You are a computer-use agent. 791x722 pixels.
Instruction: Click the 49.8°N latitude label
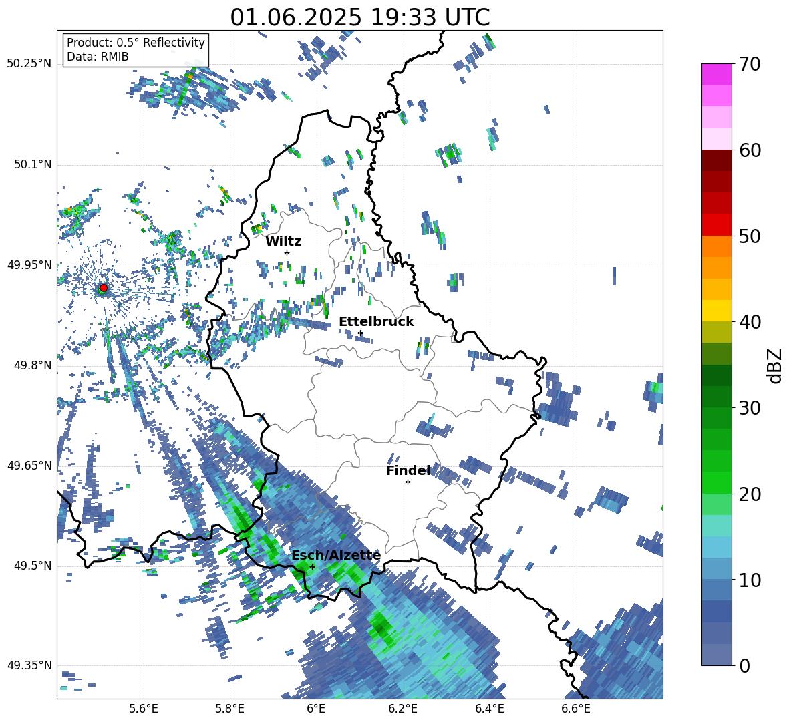point(33,365)
